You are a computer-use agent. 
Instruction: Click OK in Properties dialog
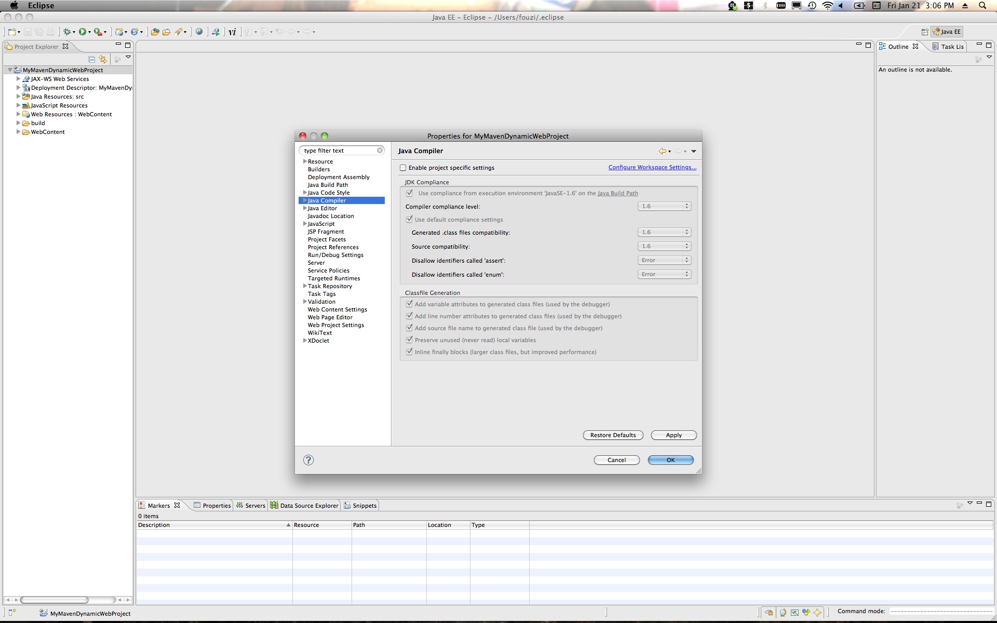point(670,460)
